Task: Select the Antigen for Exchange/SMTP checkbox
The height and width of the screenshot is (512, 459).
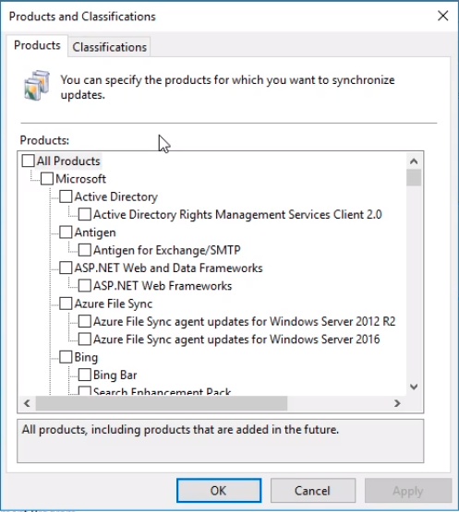Action: (x=85, y=250)
